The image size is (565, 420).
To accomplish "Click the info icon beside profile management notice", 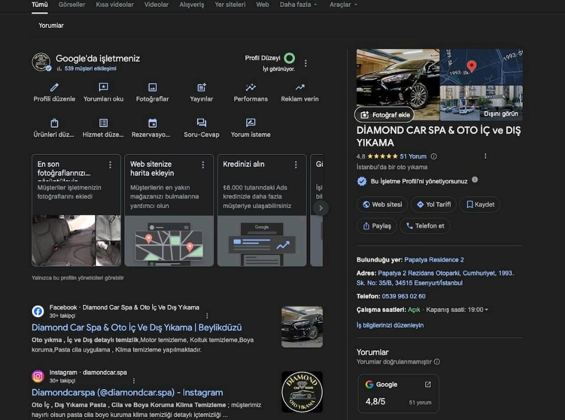I will pos(475,180).
